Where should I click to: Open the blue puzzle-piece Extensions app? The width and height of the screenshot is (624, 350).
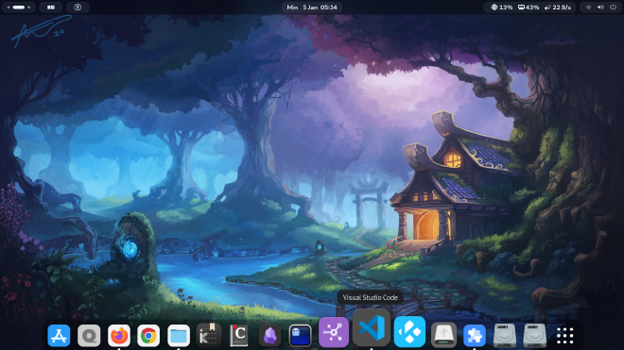475,335
